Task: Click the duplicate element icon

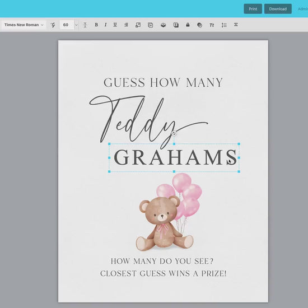Action: (151, 25)
